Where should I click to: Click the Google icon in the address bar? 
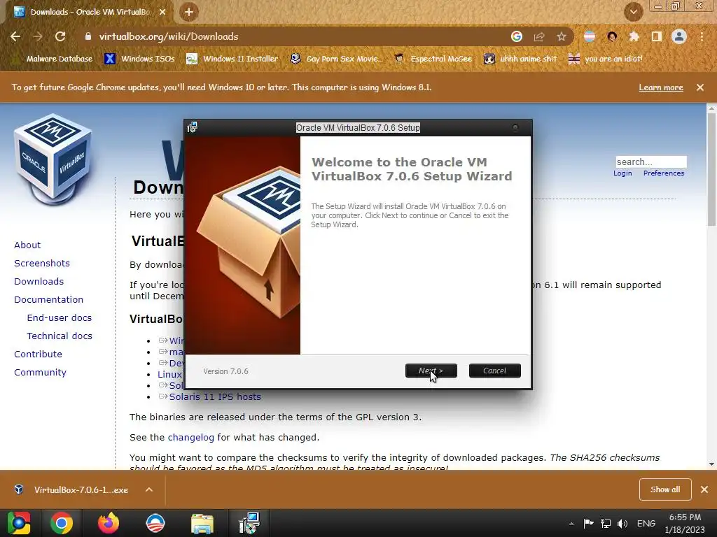(x=517, y=36)
